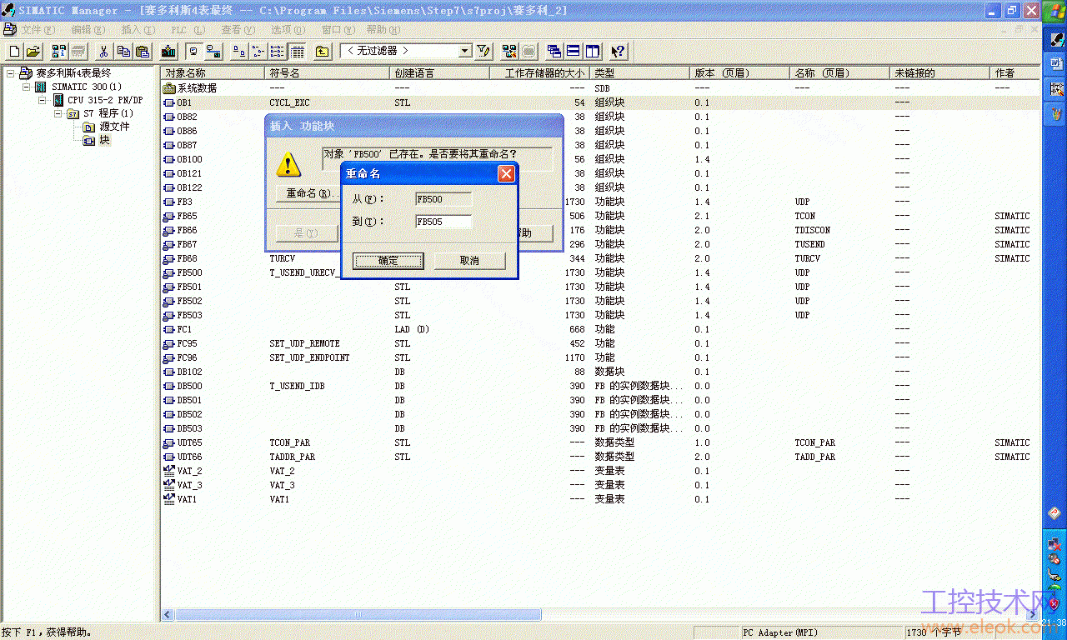The width and height of the screenshot is (1067, 640).
Task: Collapse the CPU 315-2 PN/DP node
Action: tap(42, 100)
